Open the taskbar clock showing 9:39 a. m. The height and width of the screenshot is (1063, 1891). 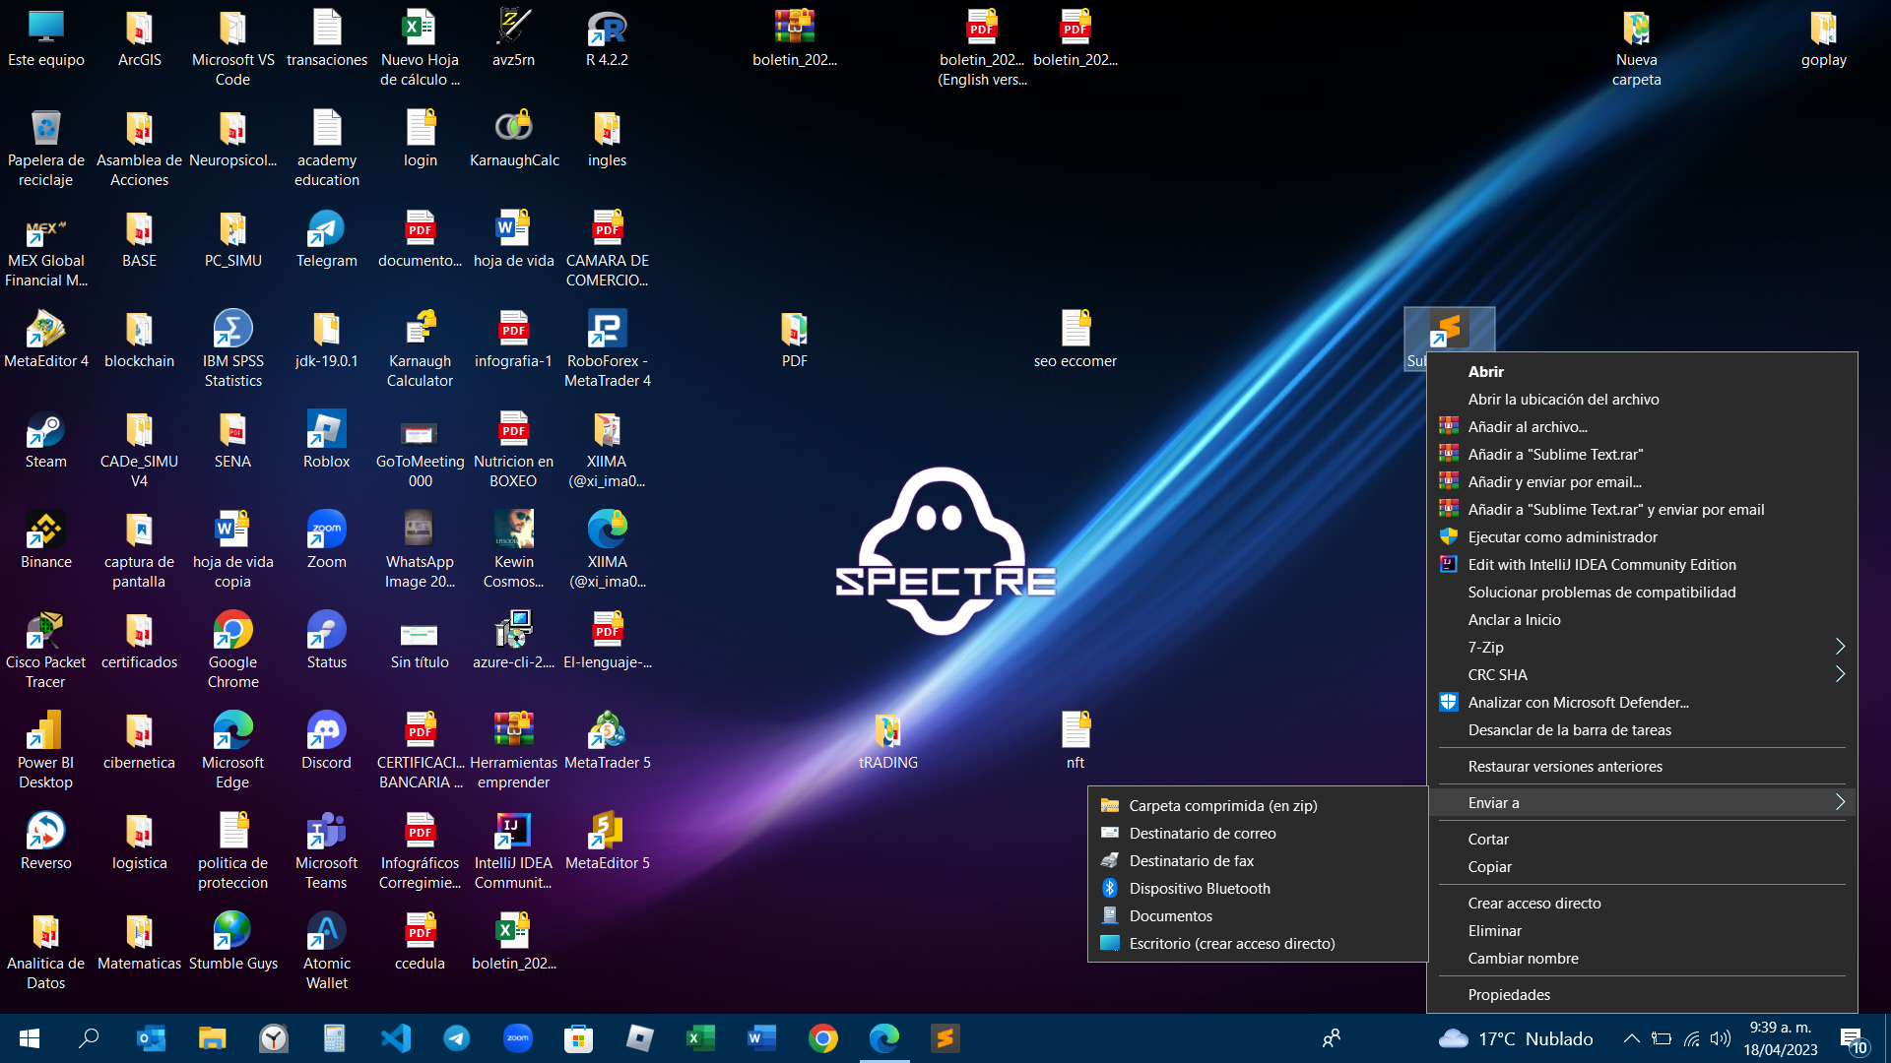(x=1780, y=1038)
